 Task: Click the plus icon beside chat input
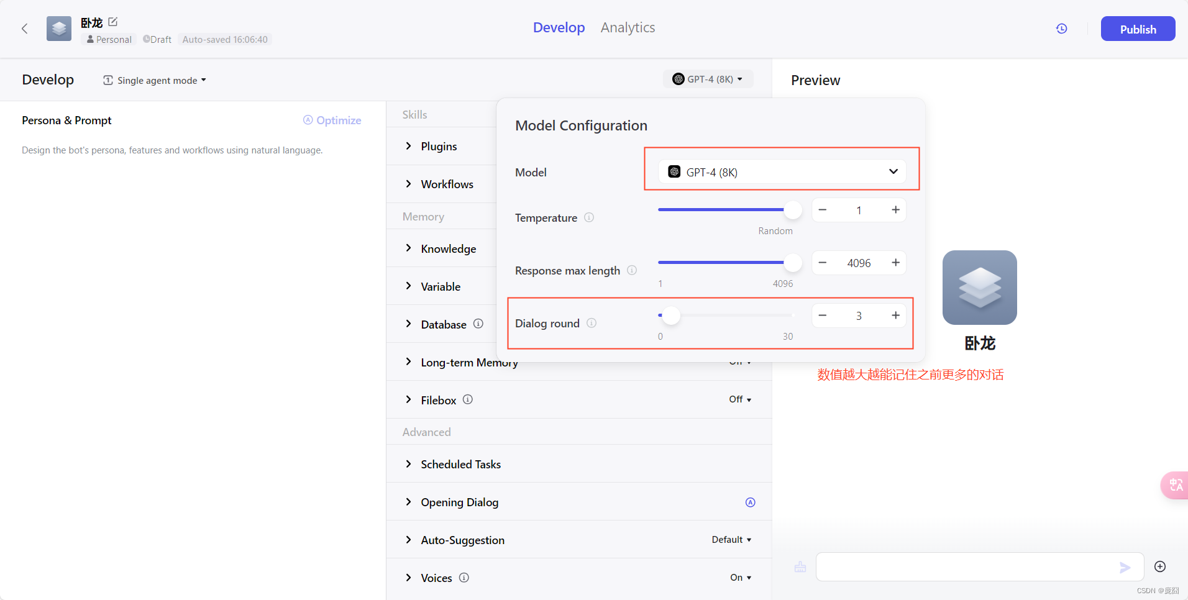(x=1160, y=566)
